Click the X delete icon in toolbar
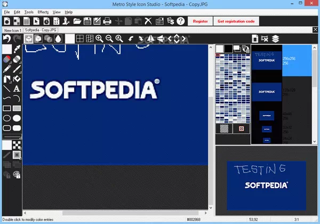Image resolution: width=320 pixels, height=224 pixels. click(148, 21)
